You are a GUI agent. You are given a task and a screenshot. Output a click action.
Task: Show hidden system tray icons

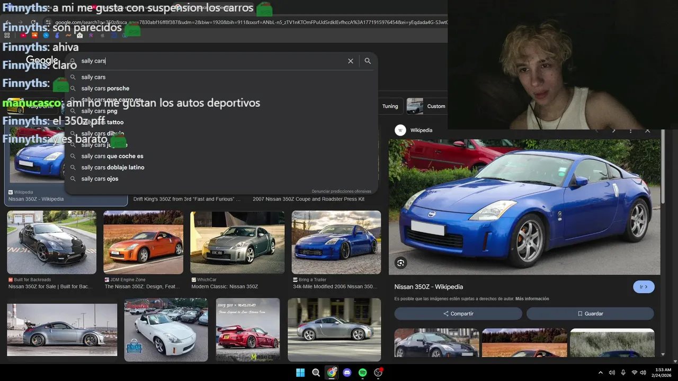click(x=600, y=373)
